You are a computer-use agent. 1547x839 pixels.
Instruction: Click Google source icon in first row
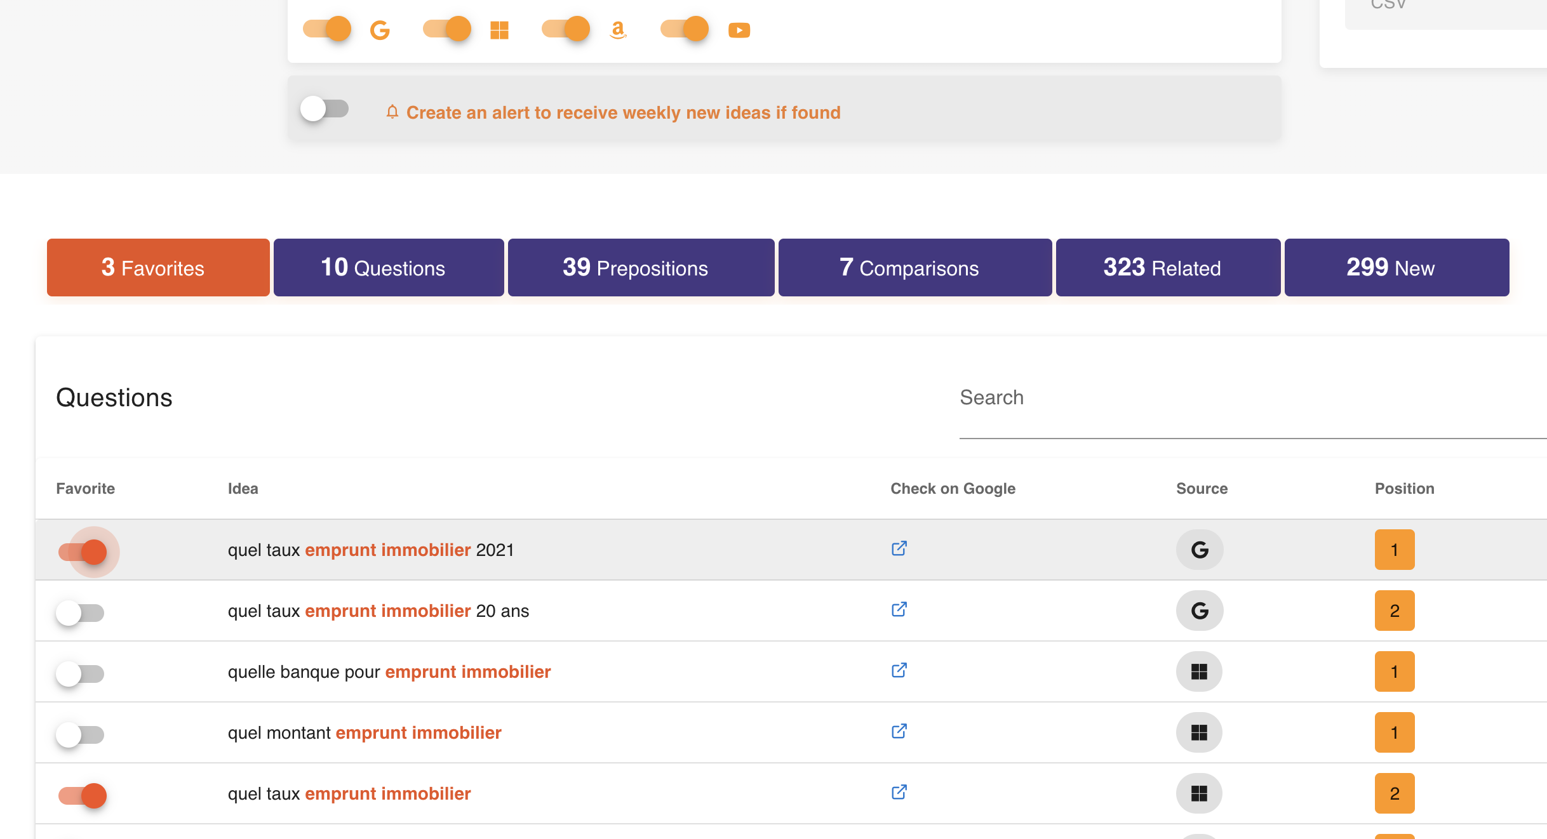1199,550
